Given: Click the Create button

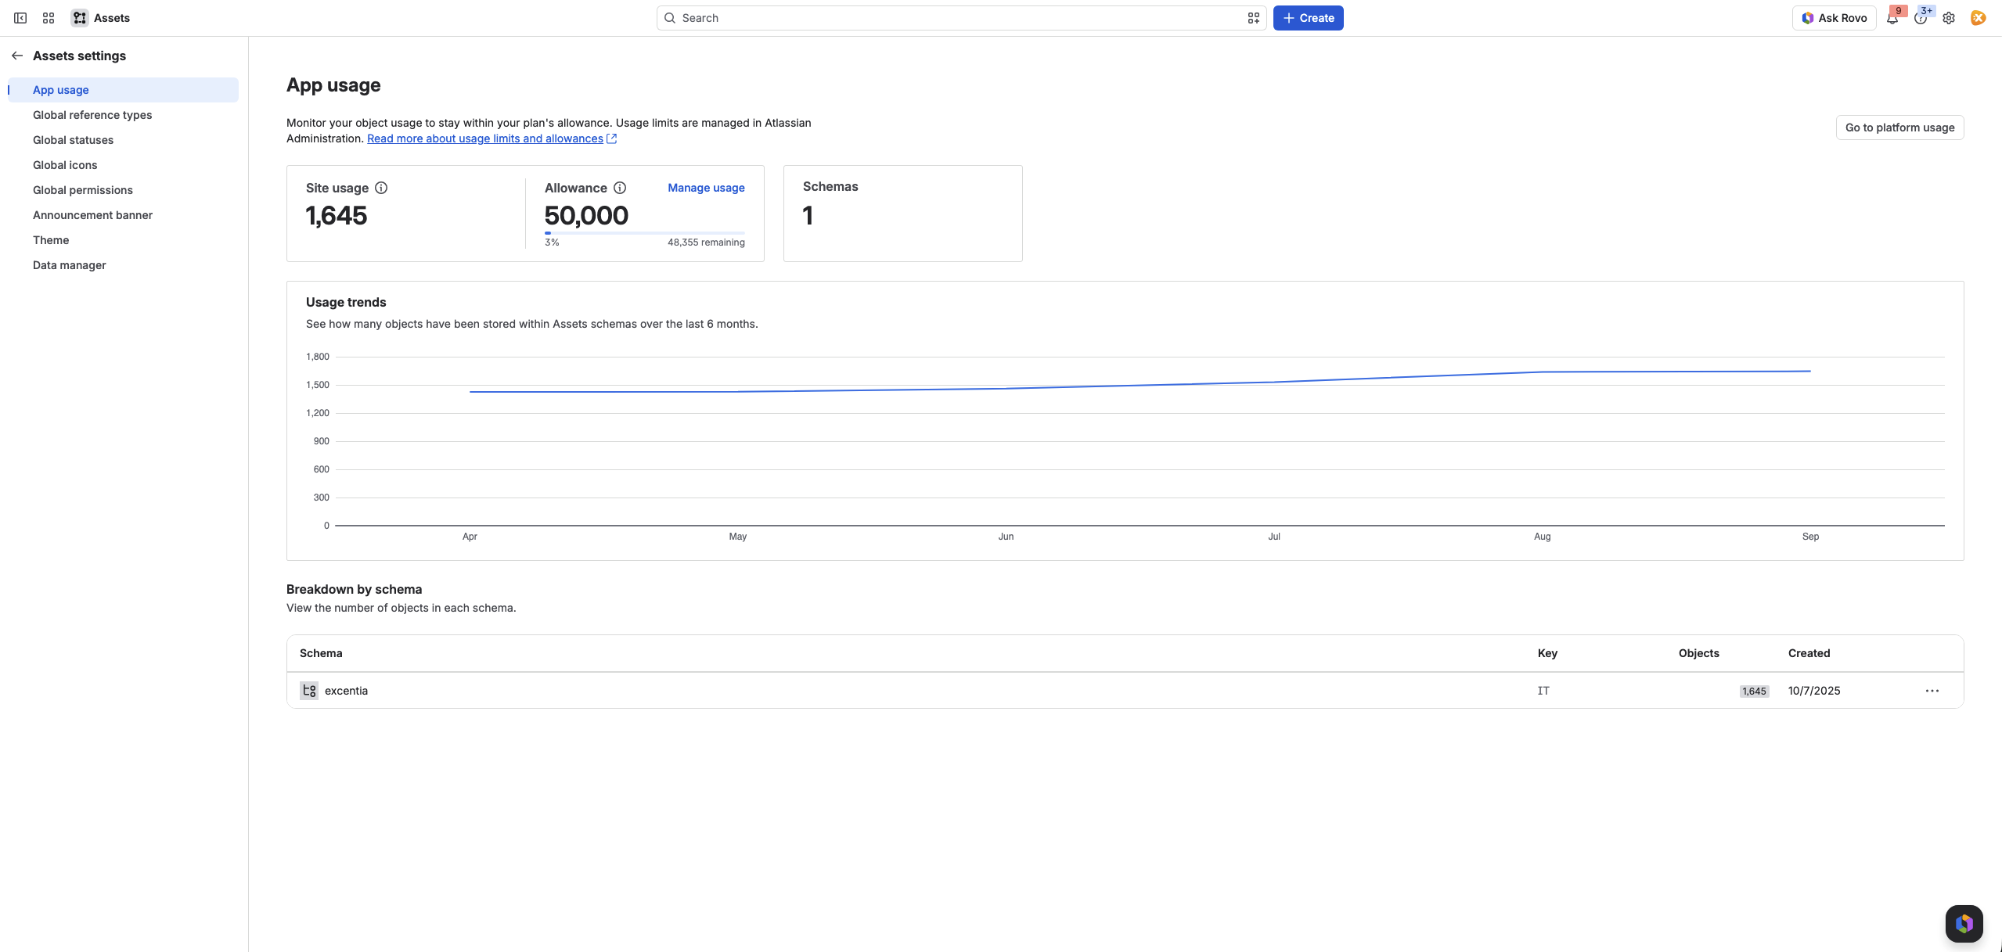Looking at the screenshot, I should [x=1308, y=18].
